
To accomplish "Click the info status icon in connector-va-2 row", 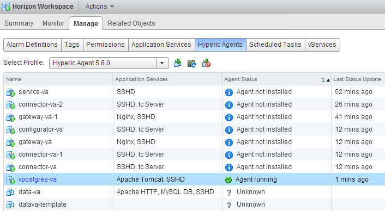I will (x=229, y=105).
